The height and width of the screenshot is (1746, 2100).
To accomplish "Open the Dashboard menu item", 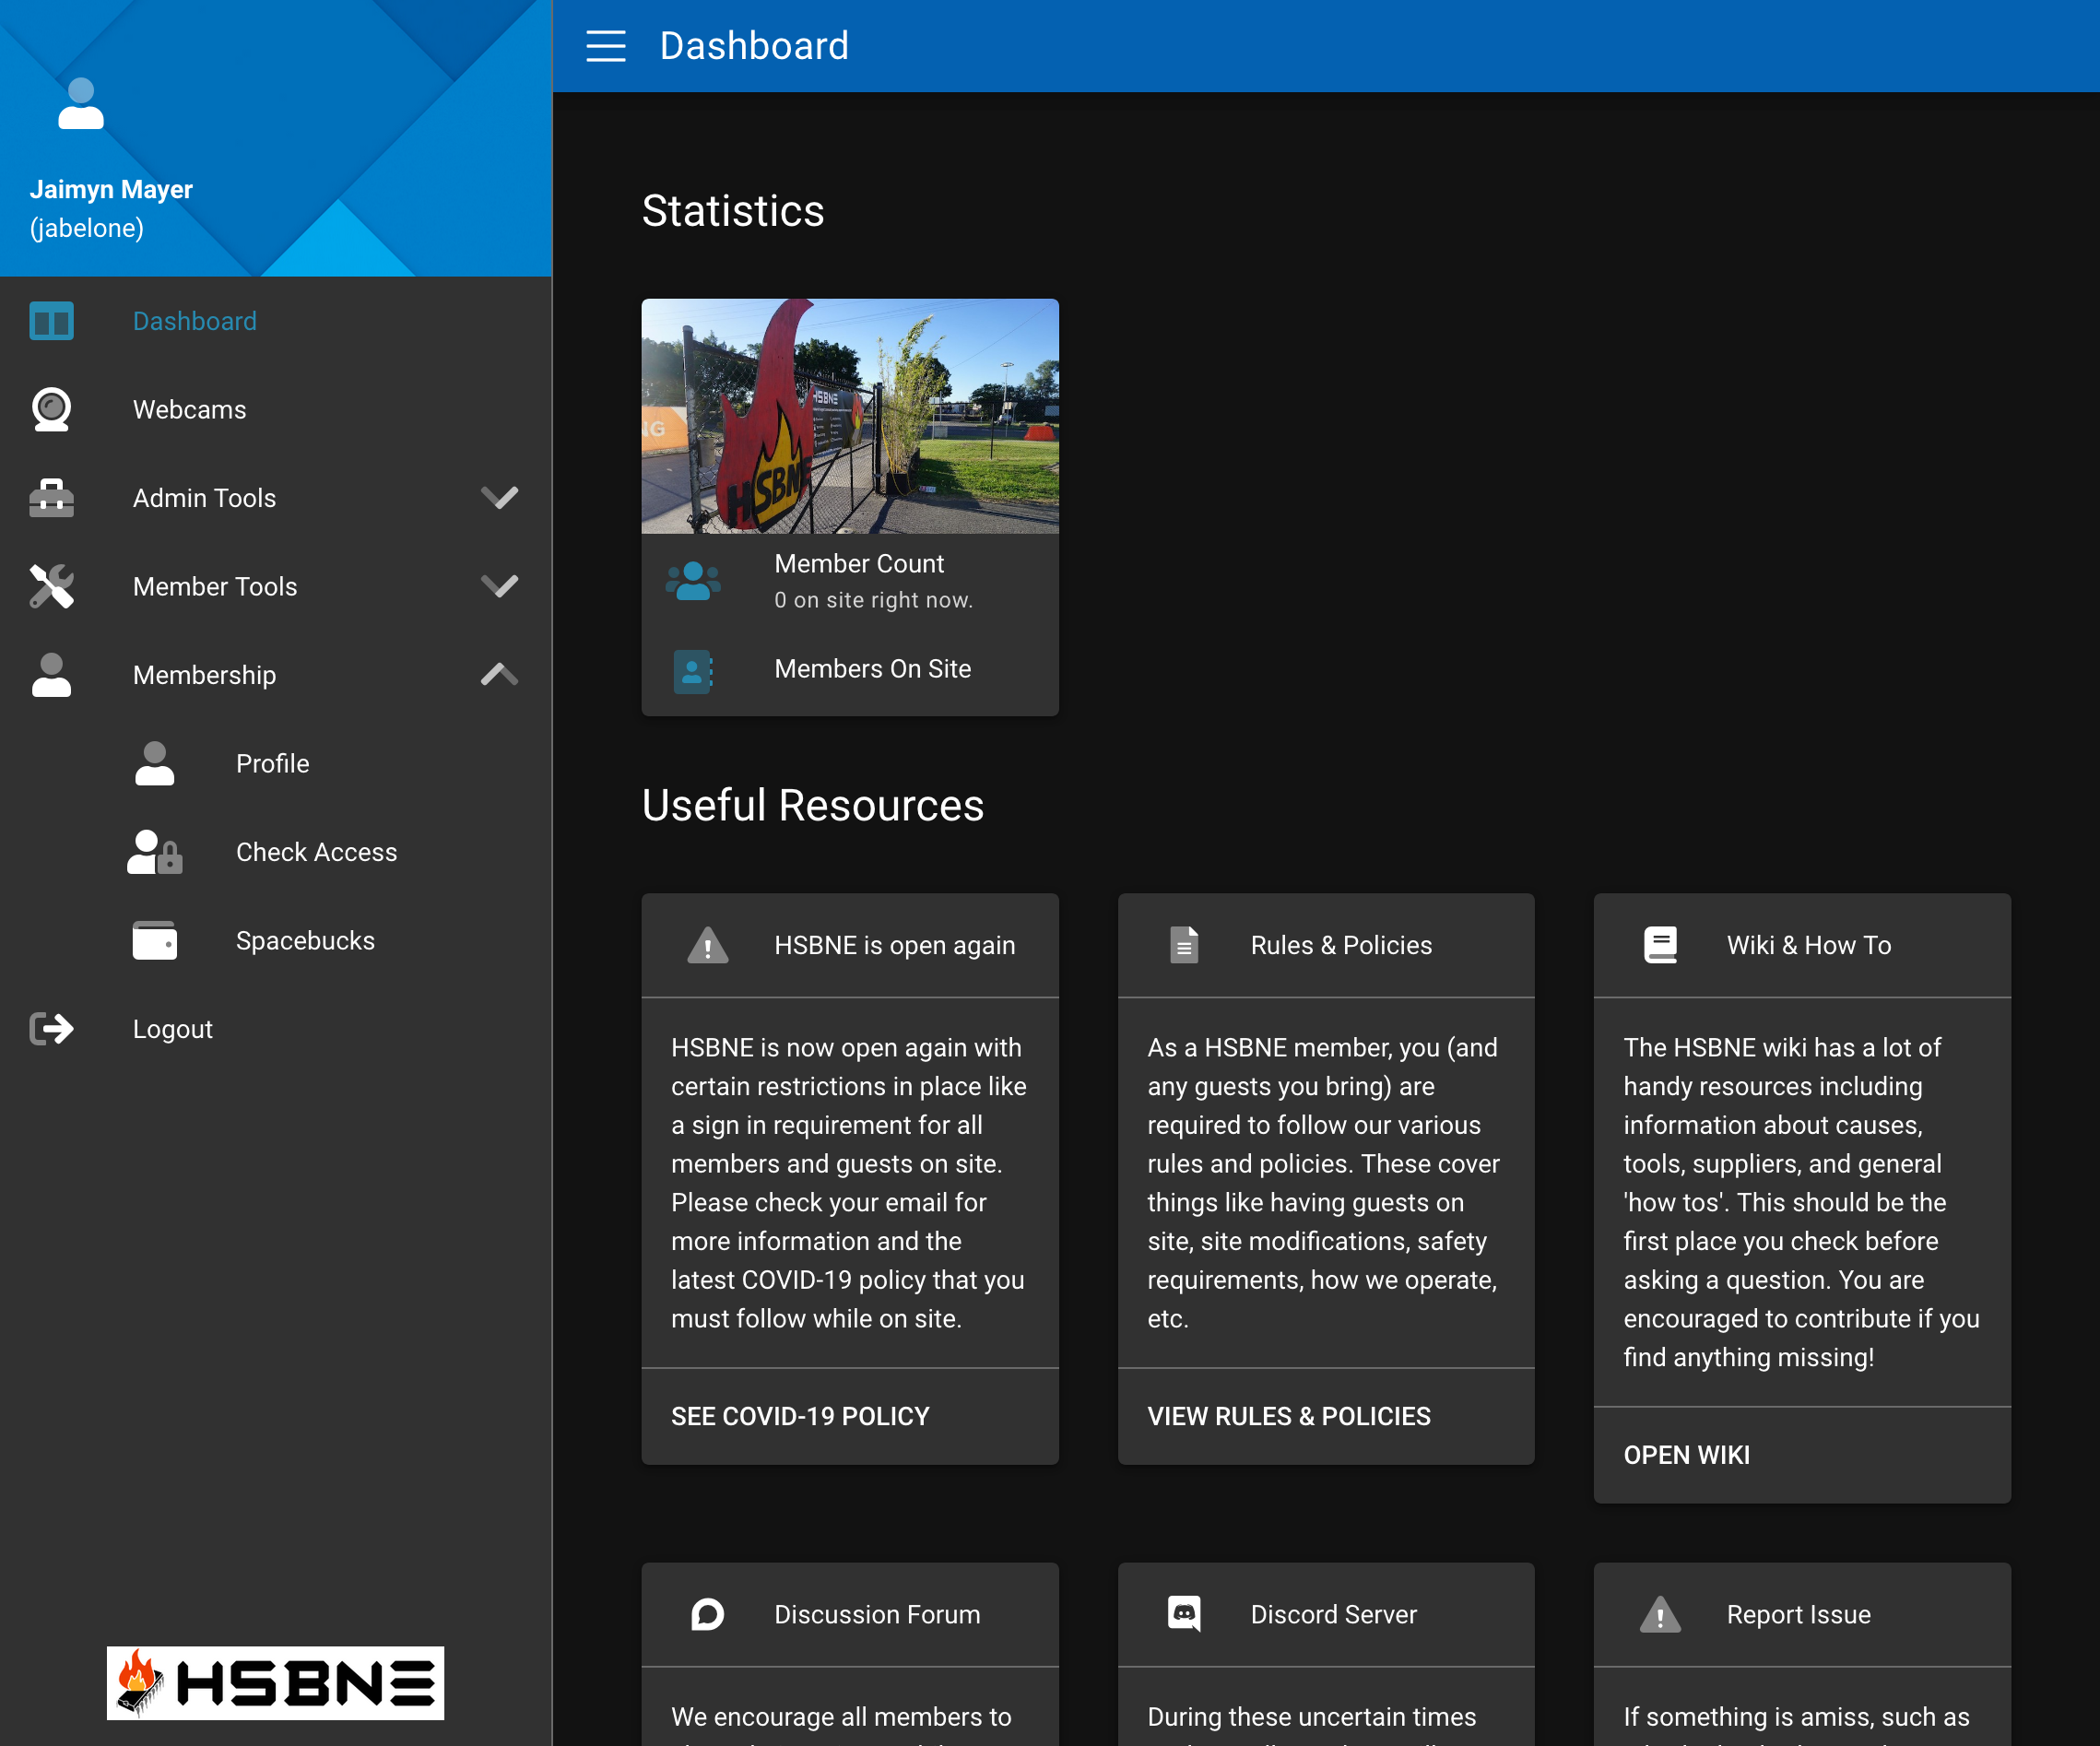I will click(x=195, y=321).
